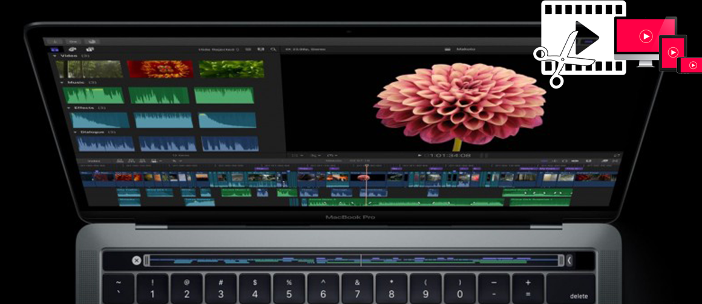
Task: Click the keyword editor toolbar button
Action: click(73, 41)
